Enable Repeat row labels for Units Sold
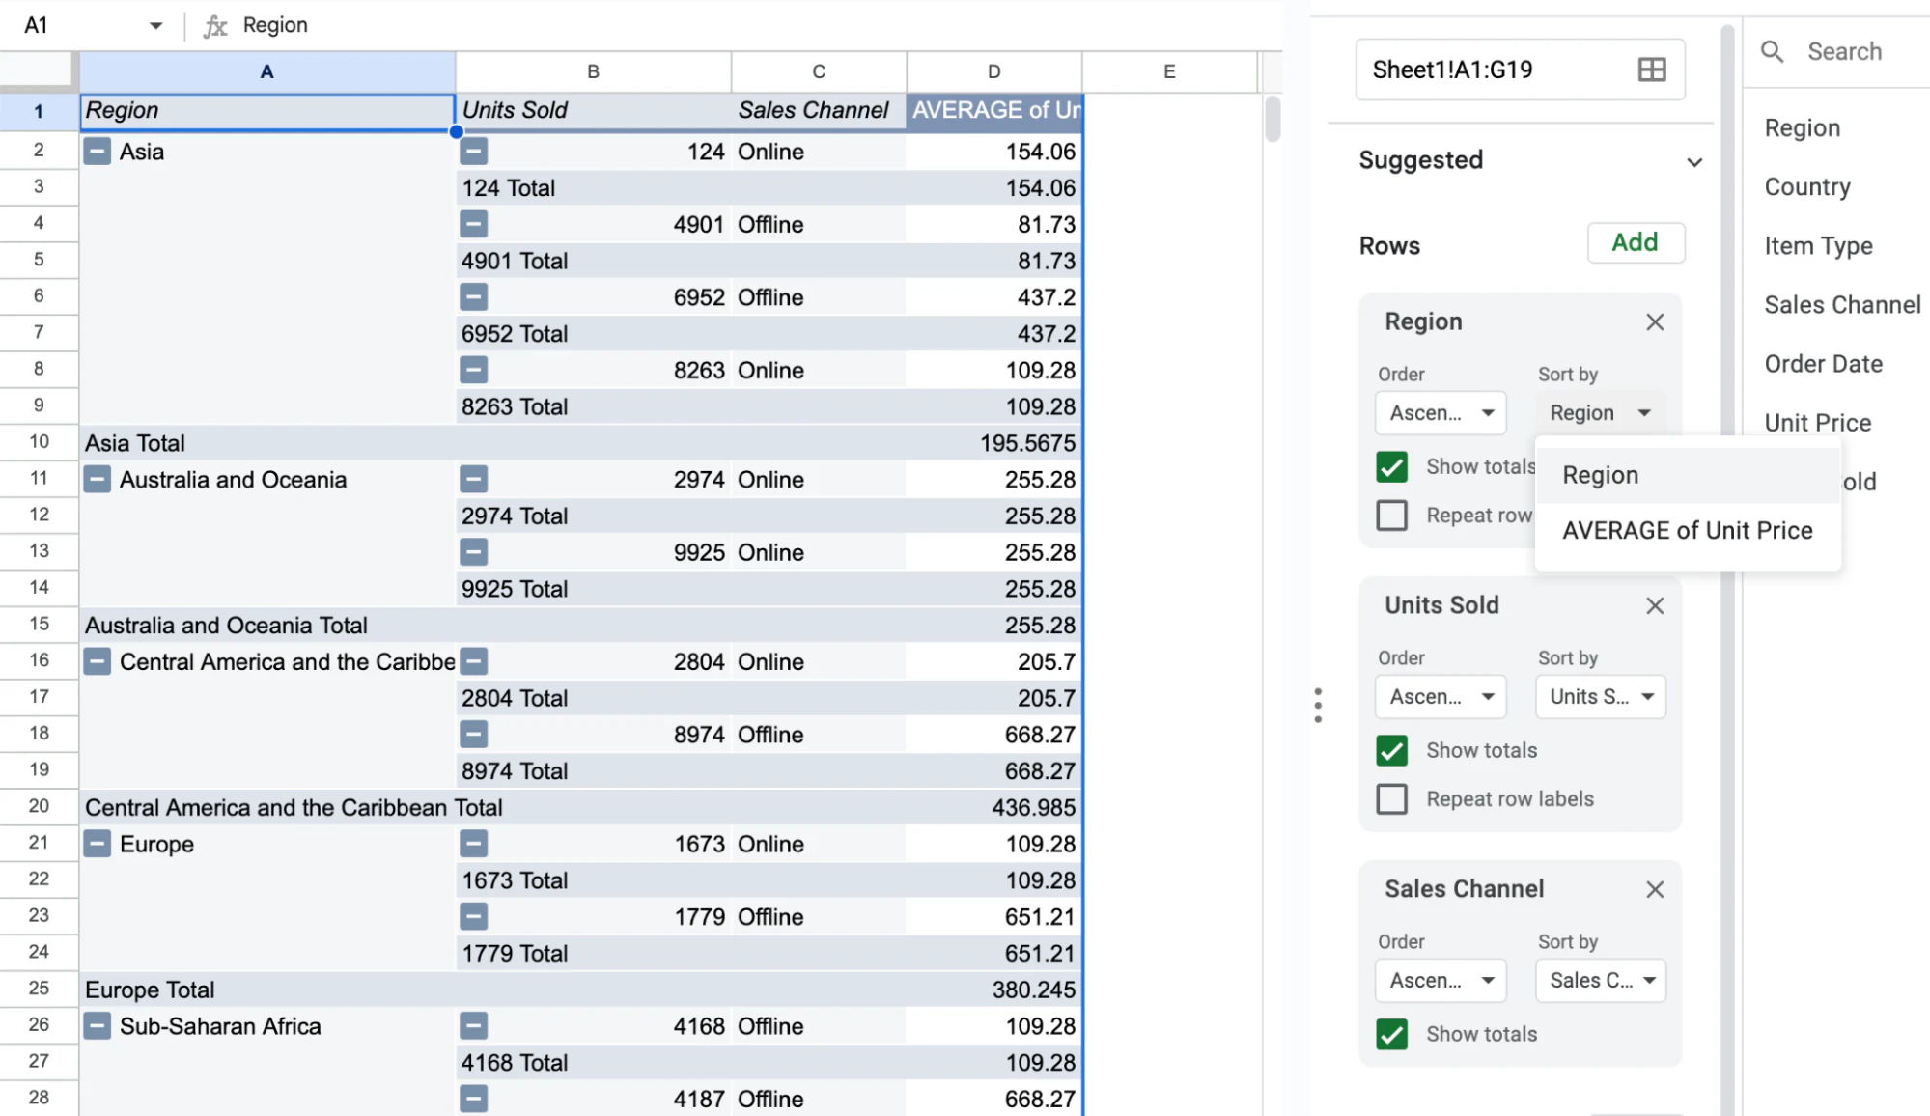The height and width of the screenshot is (1116, 1930). 1391,799
